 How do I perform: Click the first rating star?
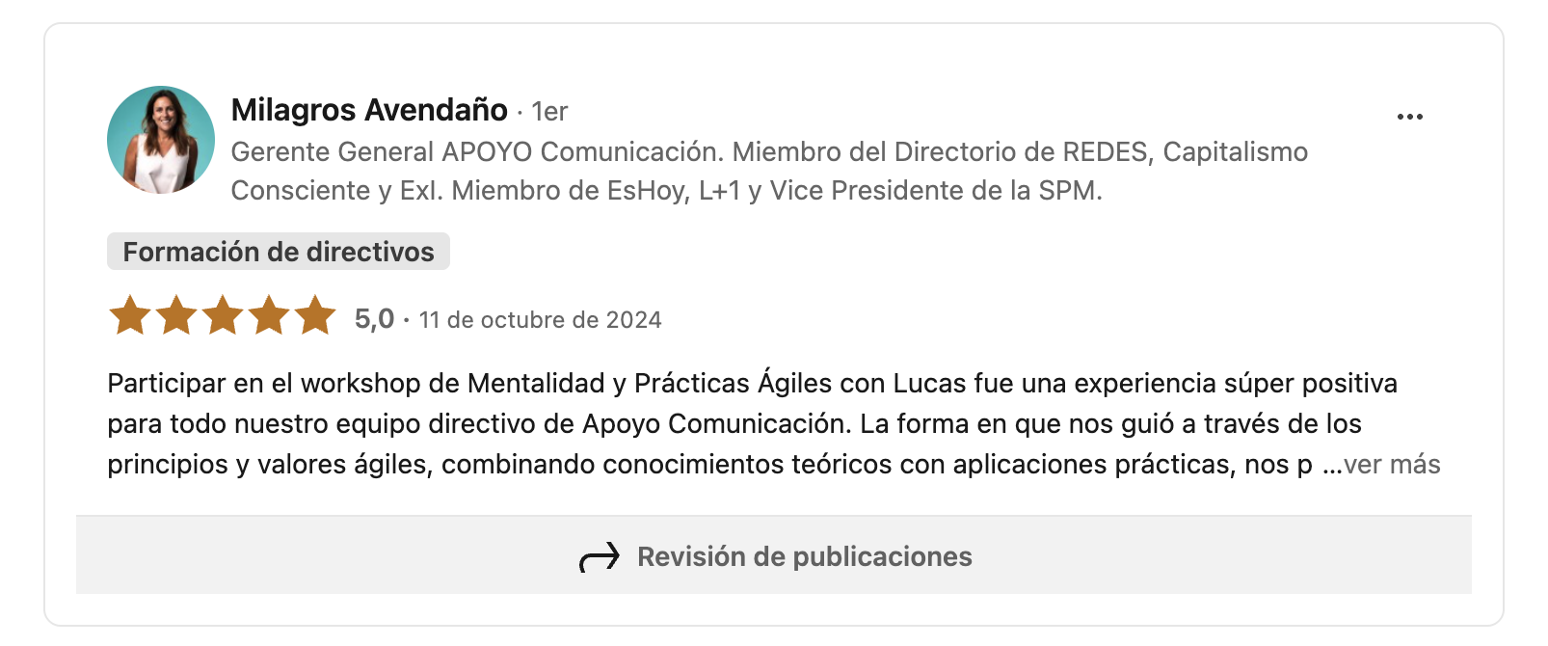130,316
